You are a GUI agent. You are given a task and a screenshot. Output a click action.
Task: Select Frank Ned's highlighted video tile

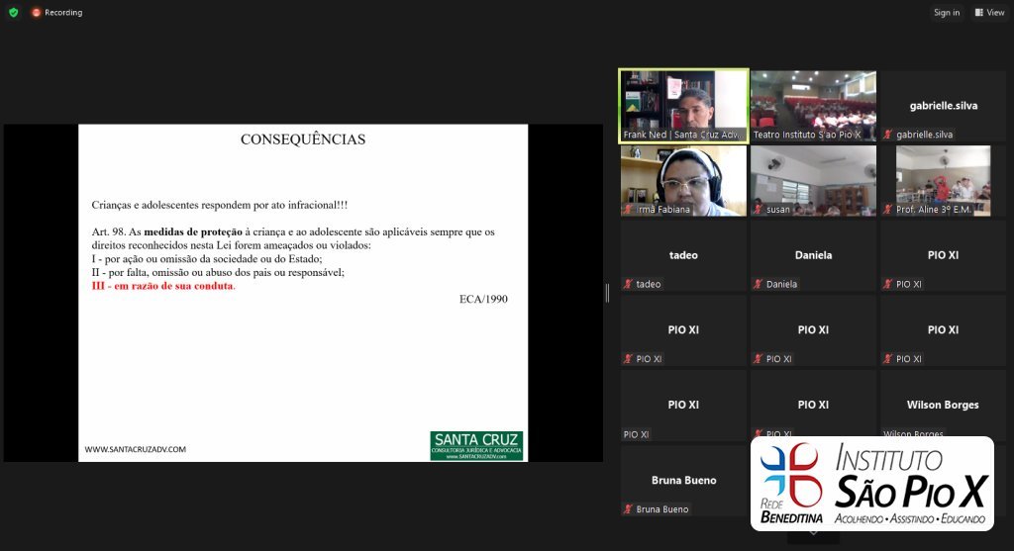683,105
